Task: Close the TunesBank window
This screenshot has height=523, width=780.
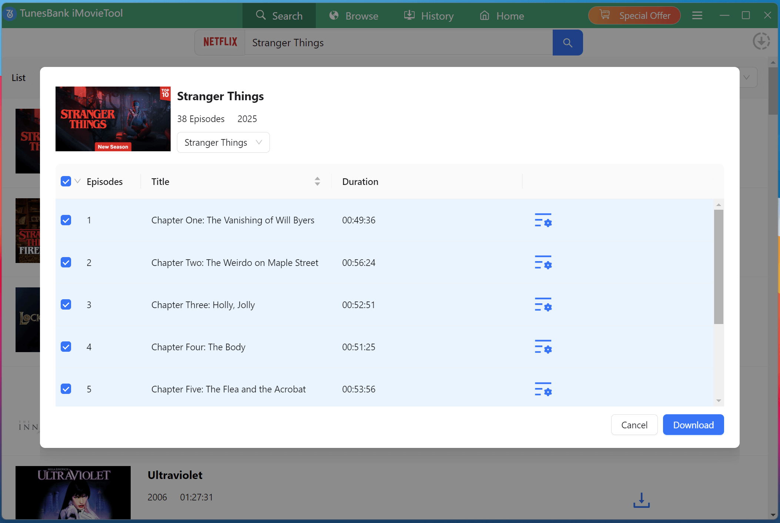Action: pyautogui.click(x=767, y=15)
